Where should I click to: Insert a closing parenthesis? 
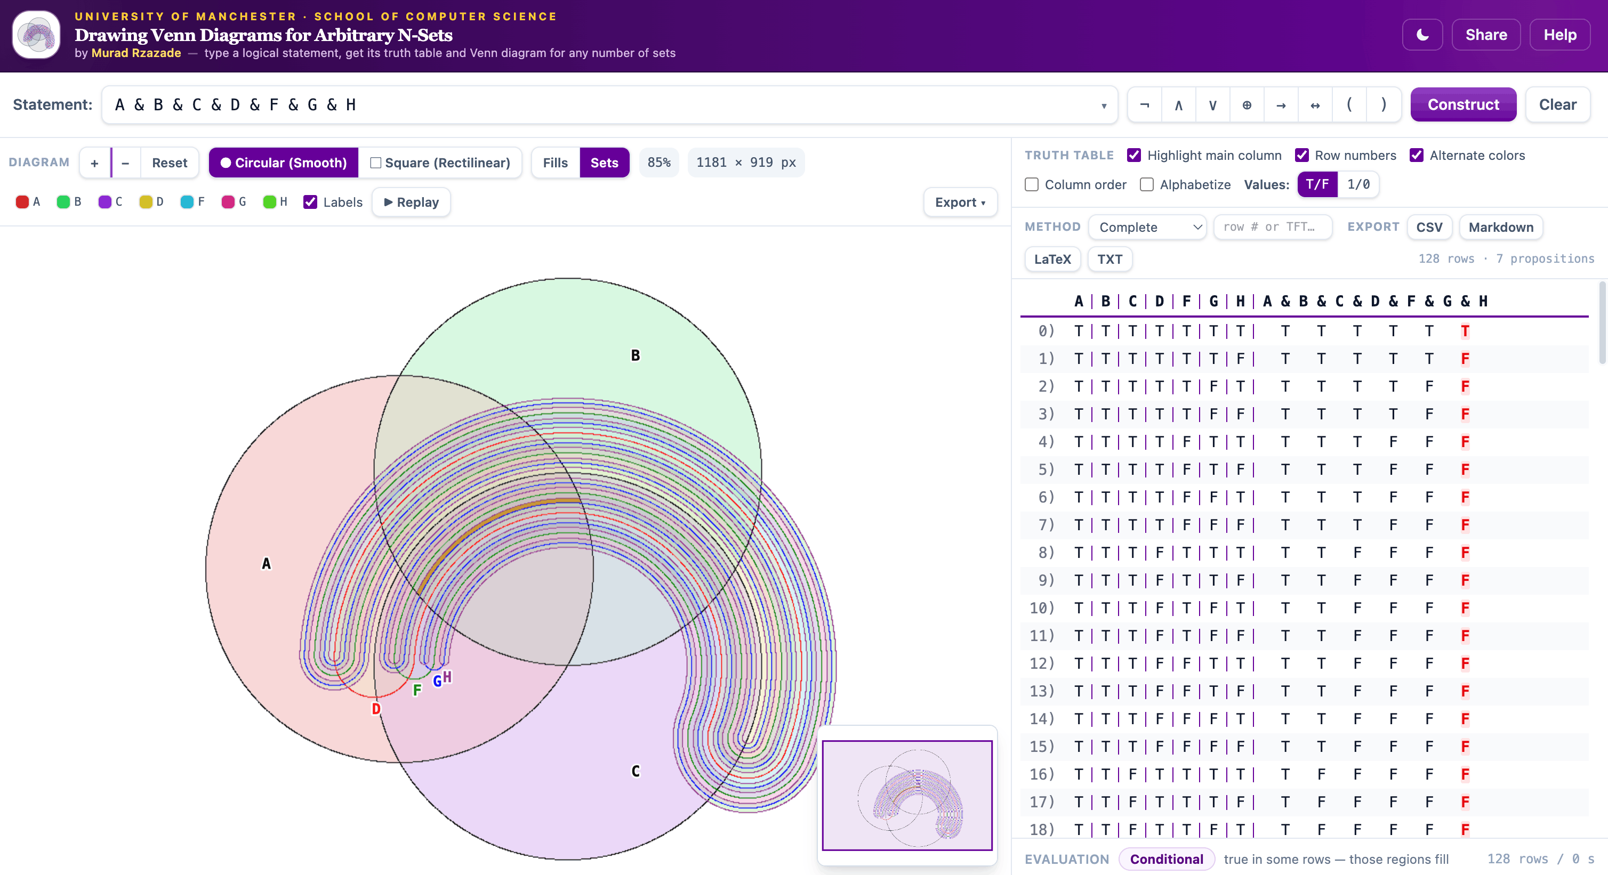[x=1384, y=105]
